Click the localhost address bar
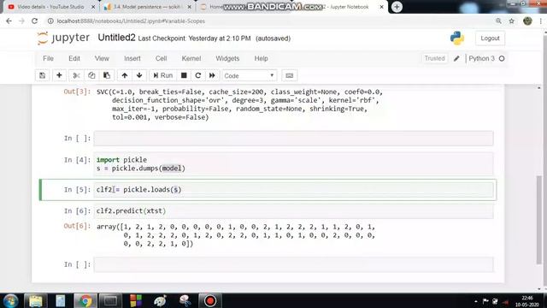Image resolution: width=547 pixels, height=308 pixels. tap(131, 21)
